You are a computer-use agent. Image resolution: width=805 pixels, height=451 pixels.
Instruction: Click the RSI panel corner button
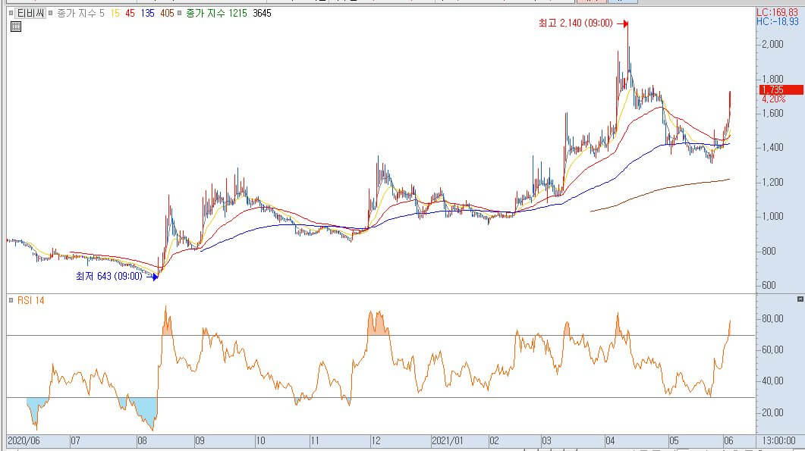(x=800, y=299)
